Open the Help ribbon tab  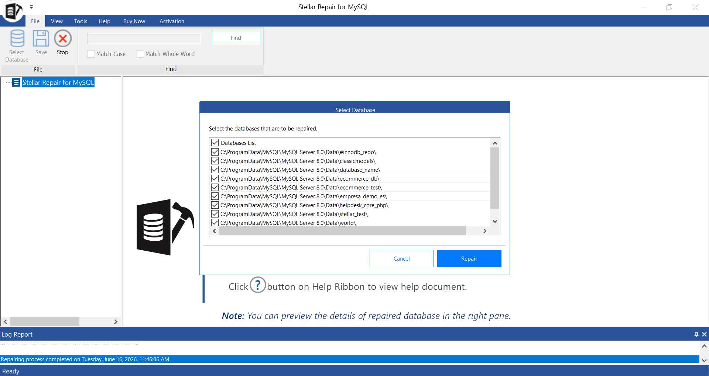(x=105, y=21)
